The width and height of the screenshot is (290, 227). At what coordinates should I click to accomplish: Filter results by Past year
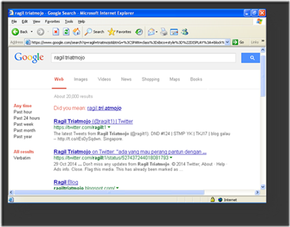23,136
